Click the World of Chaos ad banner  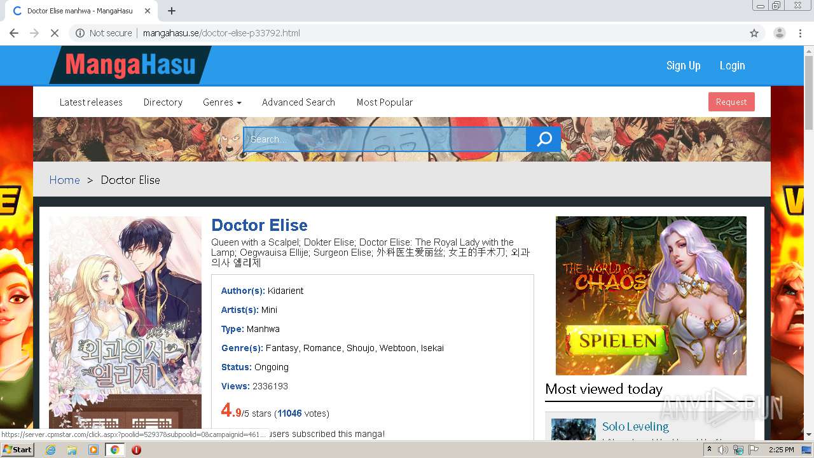click(651, 296)
